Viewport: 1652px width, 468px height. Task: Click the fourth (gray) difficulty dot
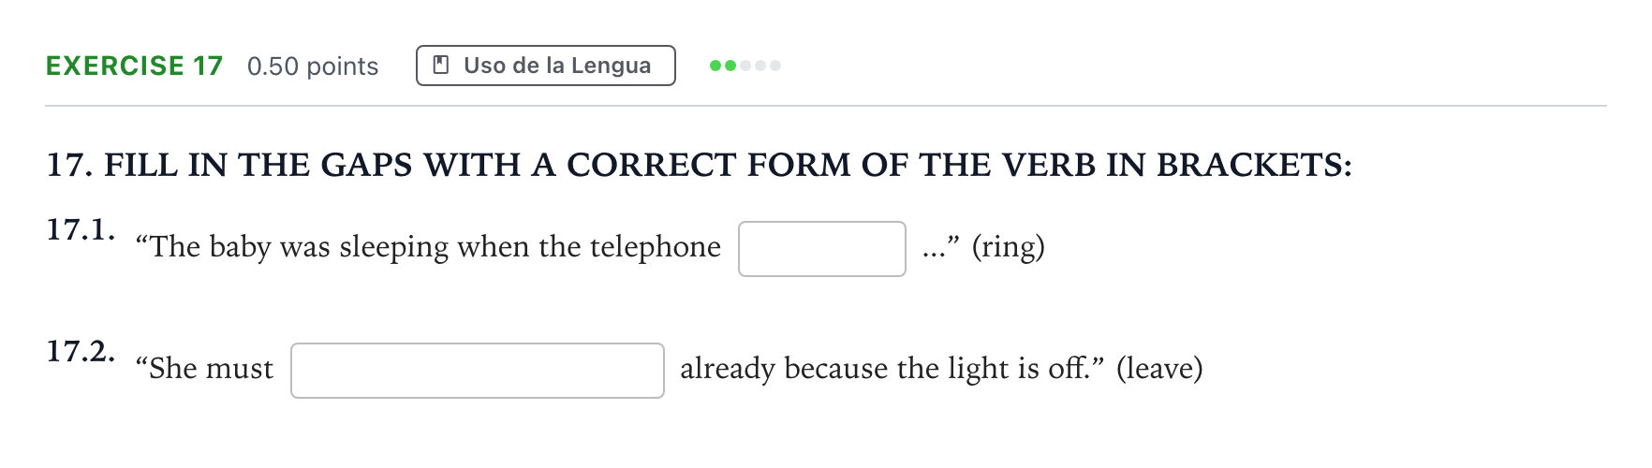pyautogui.click(x=760, y=66)
